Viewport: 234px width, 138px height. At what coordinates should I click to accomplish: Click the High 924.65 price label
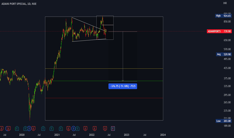(223, 16)
